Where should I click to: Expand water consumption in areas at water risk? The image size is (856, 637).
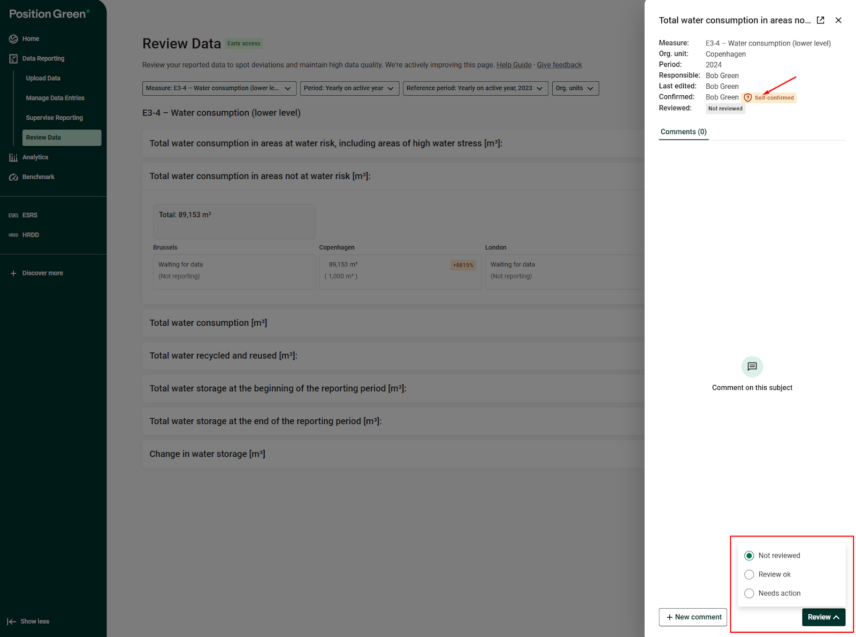tap(393, 143)
